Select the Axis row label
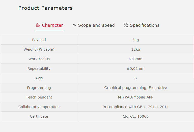Viewport: 194px width, 132px height. [39, 78]
